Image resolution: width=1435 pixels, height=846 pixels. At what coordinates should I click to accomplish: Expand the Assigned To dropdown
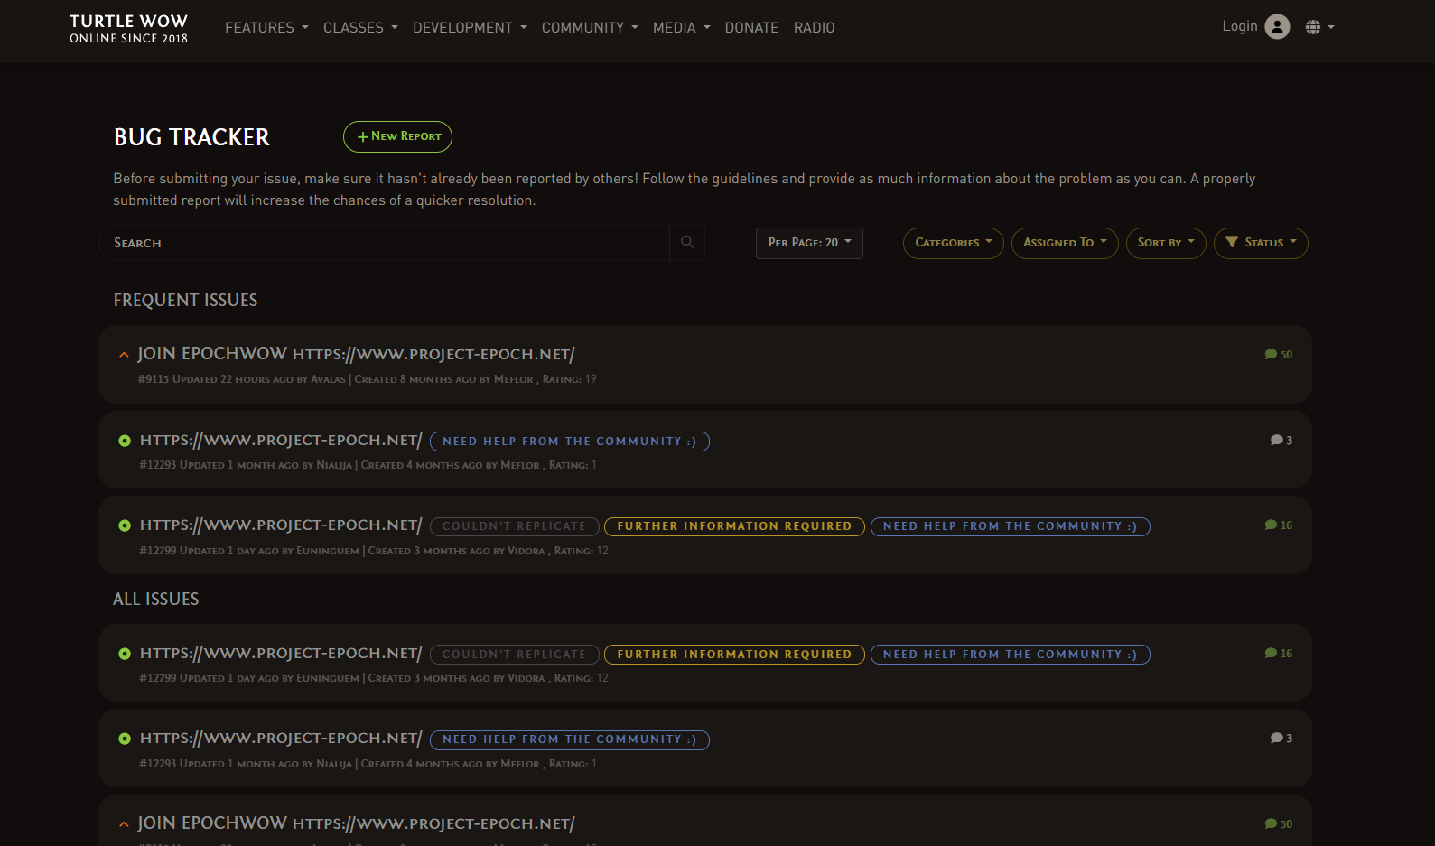click(x=1065, y=243)
